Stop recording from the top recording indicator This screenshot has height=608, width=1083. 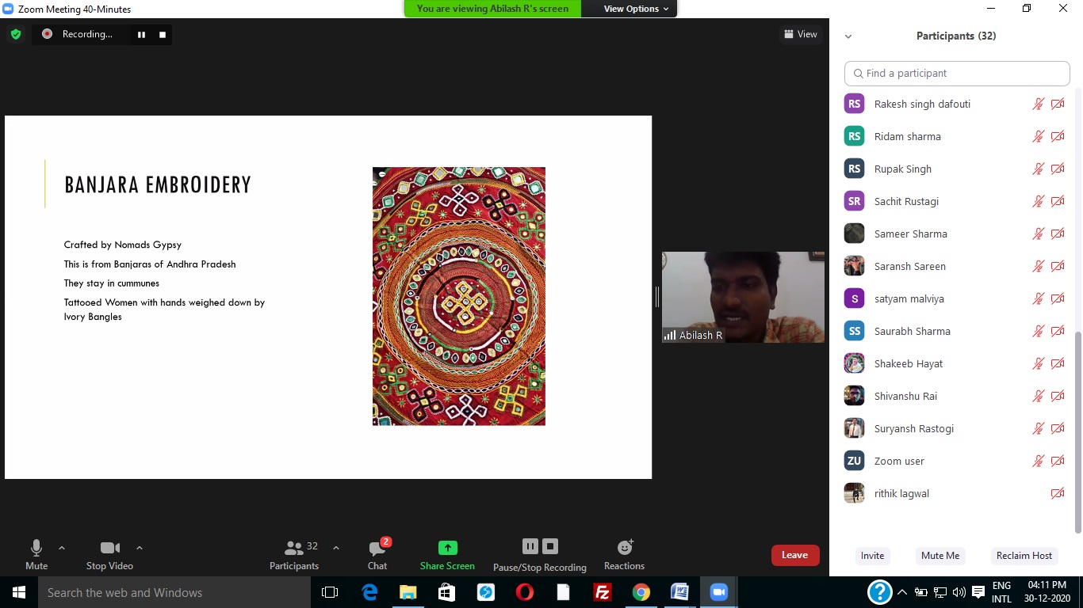pyautogui.click(x=163, y=34)
